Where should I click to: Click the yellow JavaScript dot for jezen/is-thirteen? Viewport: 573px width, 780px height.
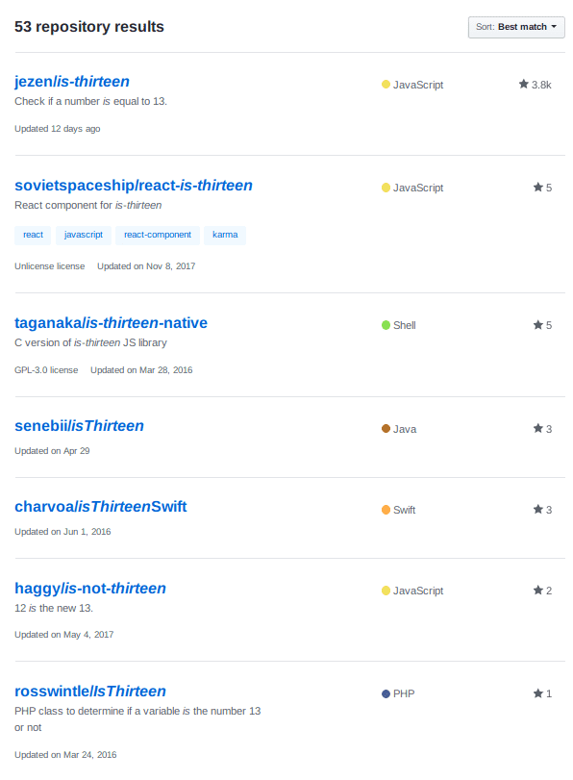(x=386, y=84)
